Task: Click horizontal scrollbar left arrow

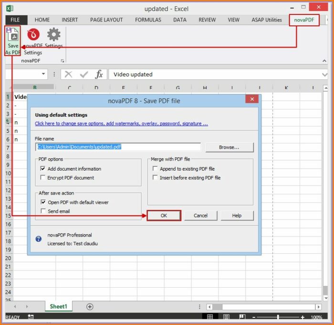Action: (209, 307)
